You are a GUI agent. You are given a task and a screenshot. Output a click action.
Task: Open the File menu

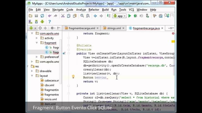(x=31, y=10)
